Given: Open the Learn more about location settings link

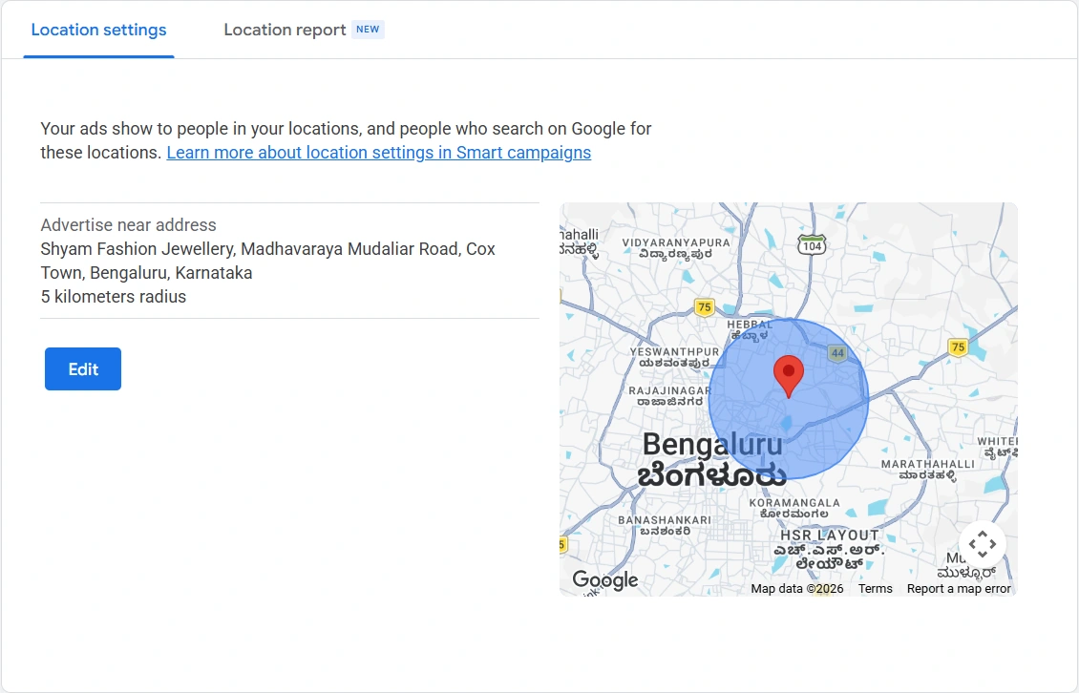Looking at the screenshot, I should tap(378, 152).
